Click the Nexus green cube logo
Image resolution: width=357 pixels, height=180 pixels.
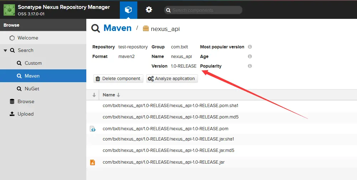9,10
